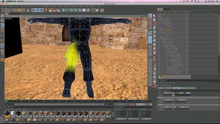Viewport: 220px width, 124px height.
Task: Click the Render View clapperboard icon
Action: click(50, 10)
